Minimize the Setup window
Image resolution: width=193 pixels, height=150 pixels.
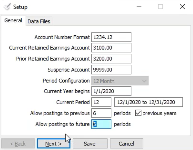[139, 7]
